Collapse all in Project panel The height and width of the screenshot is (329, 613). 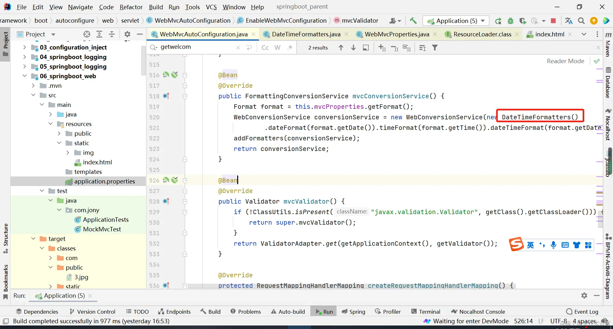pyautogui.click(x=112, y=34)
